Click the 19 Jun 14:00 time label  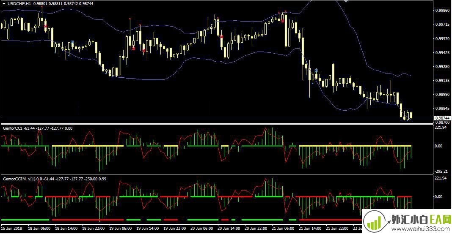tap(148, 228)
